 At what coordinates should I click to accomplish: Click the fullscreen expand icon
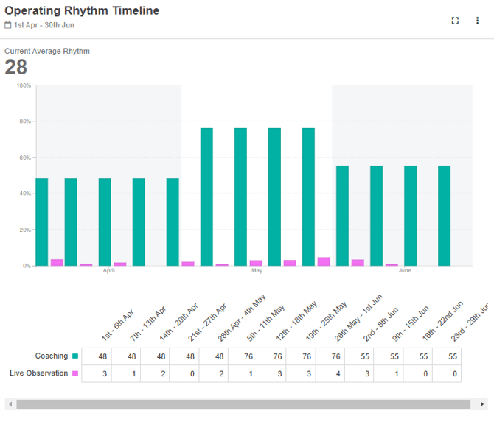(455, 21)
